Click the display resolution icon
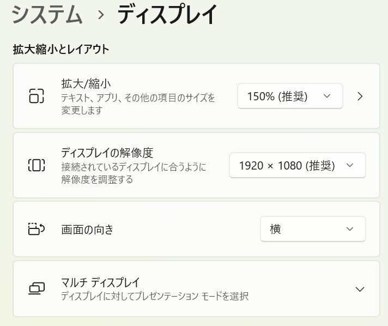This screenshot has height=326, width=388. click(36, 165)
